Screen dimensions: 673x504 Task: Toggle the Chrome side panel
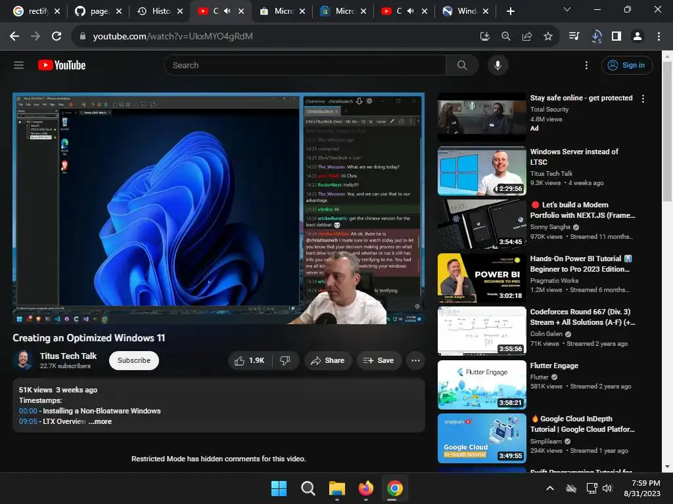tap(616, 37)
